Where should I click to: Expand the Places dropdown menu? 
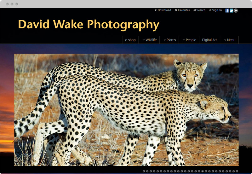pyautogui.click(x=170, y=40)
